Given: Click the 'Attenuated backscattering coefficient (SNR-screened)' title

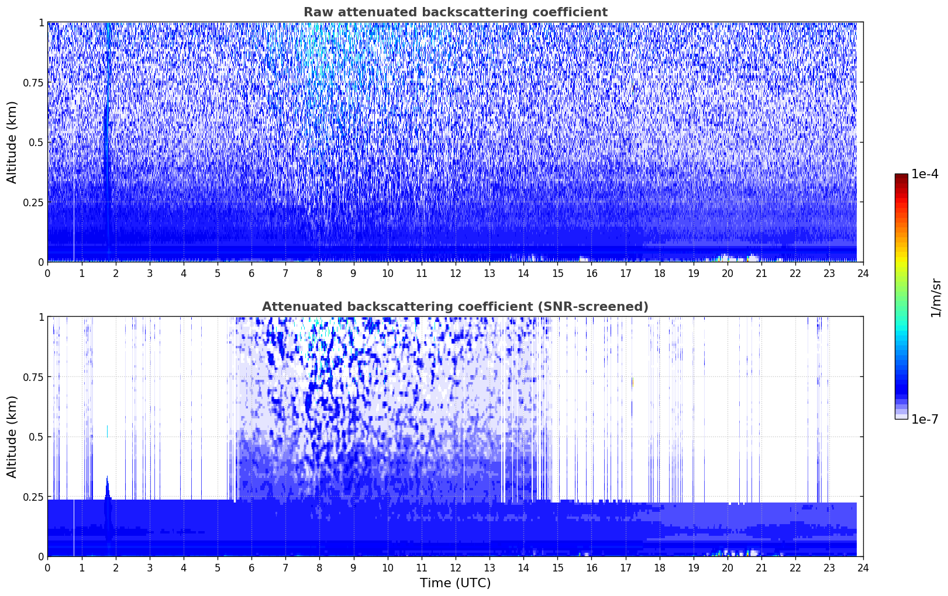Looking at the screenshot, I should click(455, 307).
